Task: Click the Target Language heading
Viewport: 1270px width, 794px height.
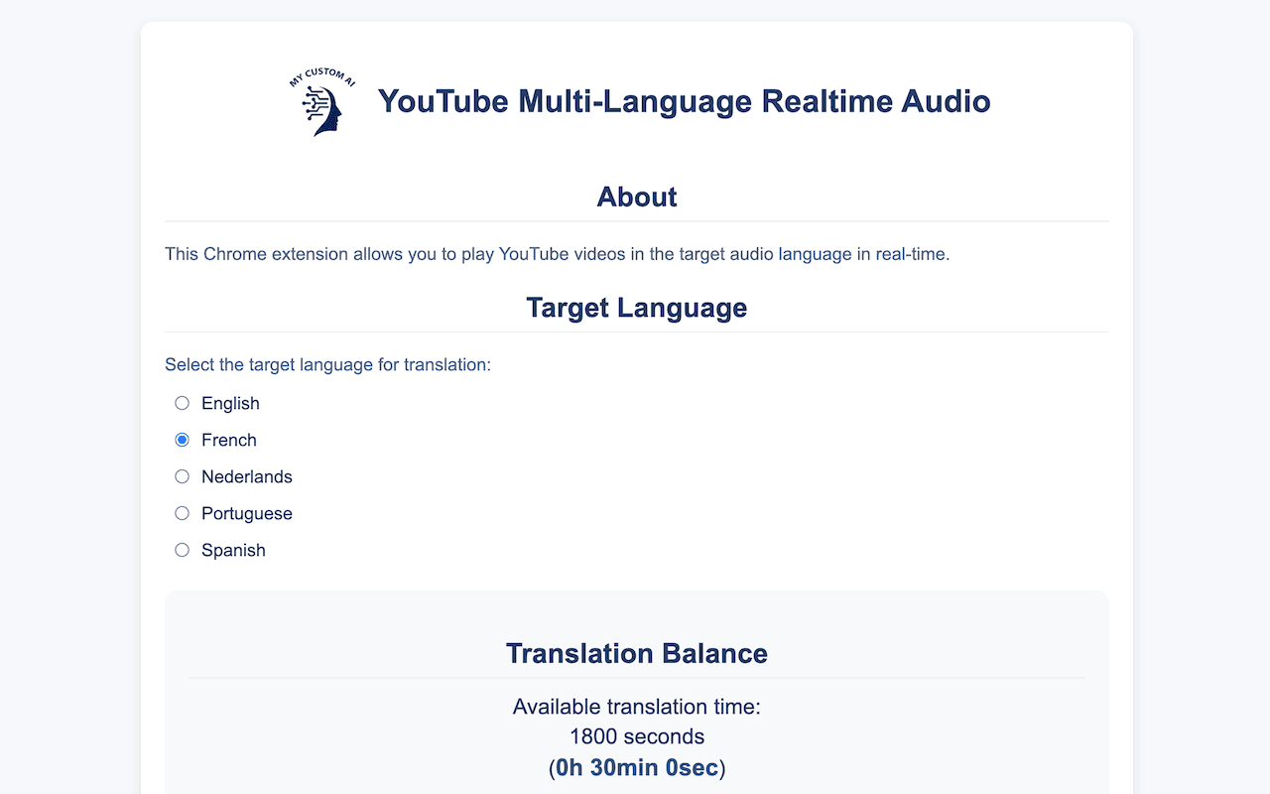Action: tap(636, 308)
